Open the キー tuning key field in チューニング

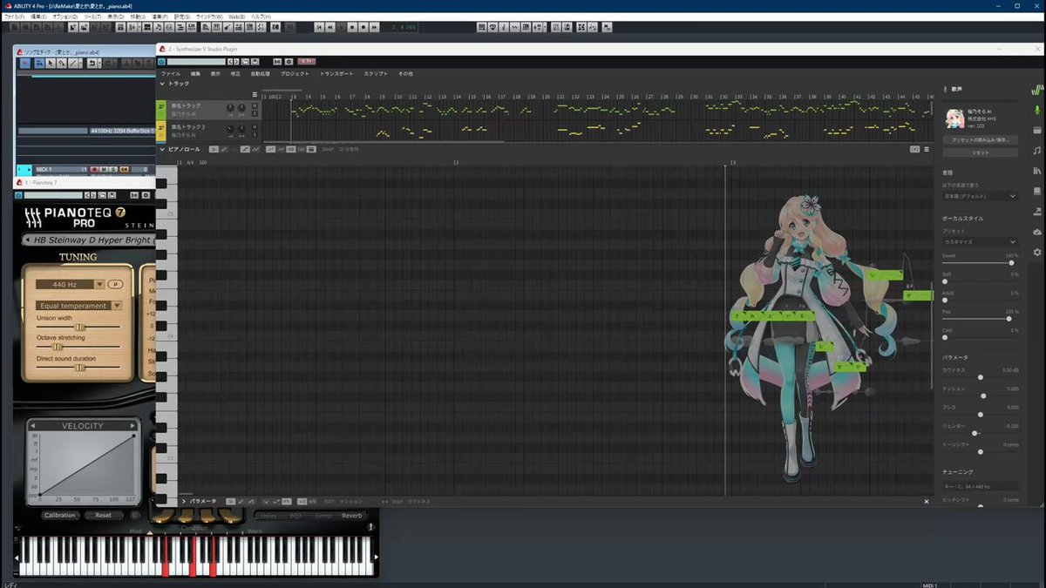tap(980, 486)
